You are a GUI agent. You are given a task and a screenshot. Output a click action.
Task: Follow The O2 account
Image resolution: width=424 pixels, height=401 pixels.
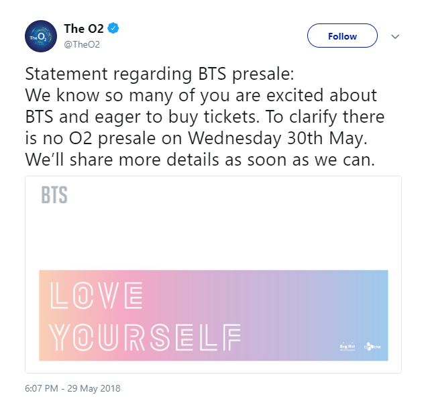coord(342,36)
